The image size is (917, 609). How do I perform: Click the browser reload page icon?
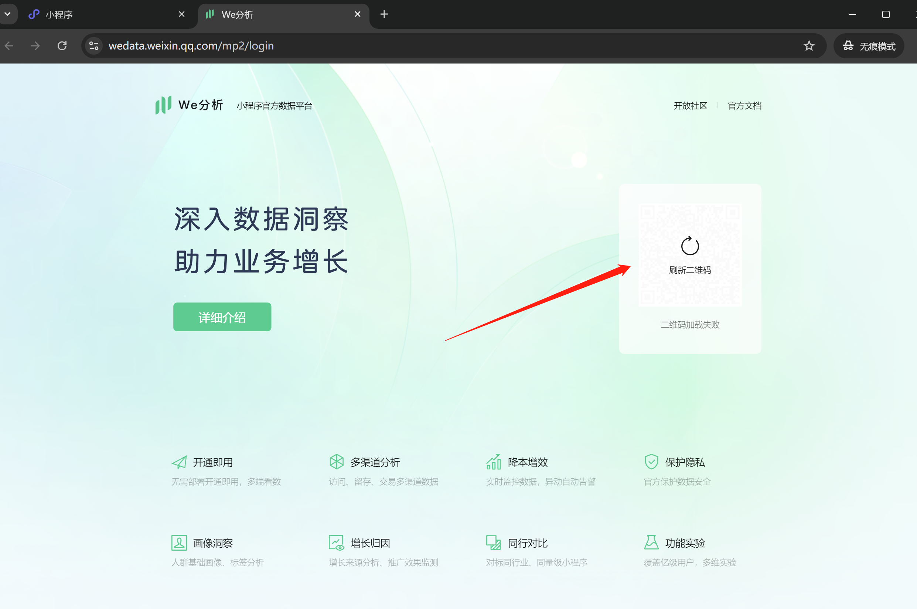(x=62, y=46)
